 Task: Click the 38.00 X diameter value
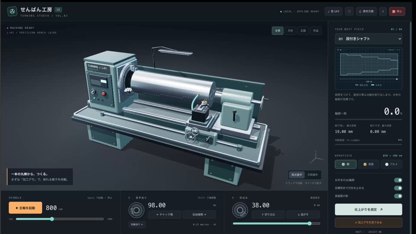pos(260,206)
